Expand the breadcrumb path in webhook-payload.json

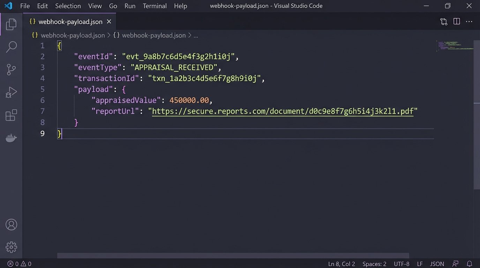click(x=196, y=35)
